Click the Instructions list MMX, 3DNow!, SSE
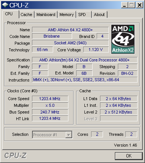 click(84, 80)
